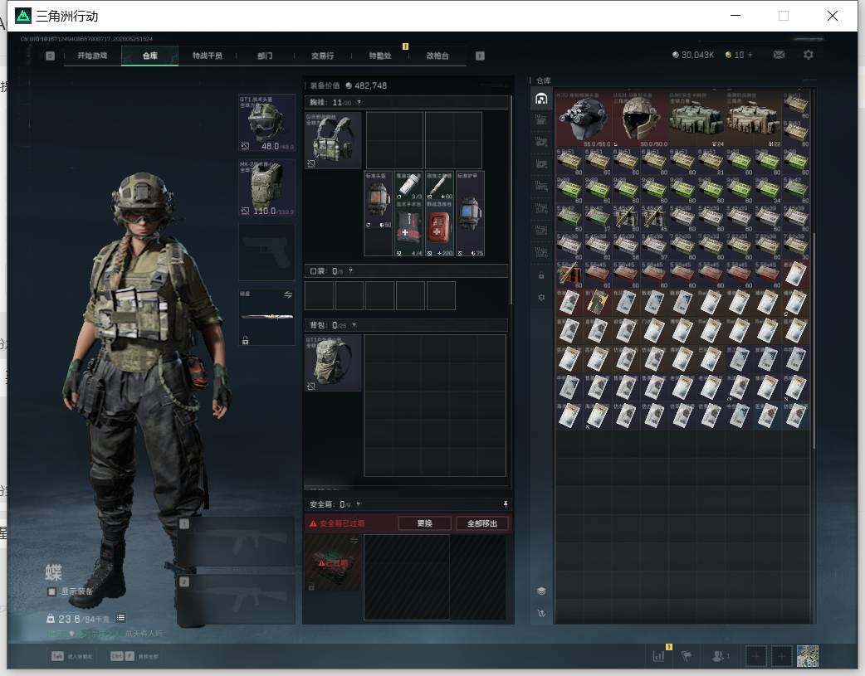Image resolution: width=865 pixels, height=676 pixels.
Task: Open the settings gear icon
Action: pos(809,55)
